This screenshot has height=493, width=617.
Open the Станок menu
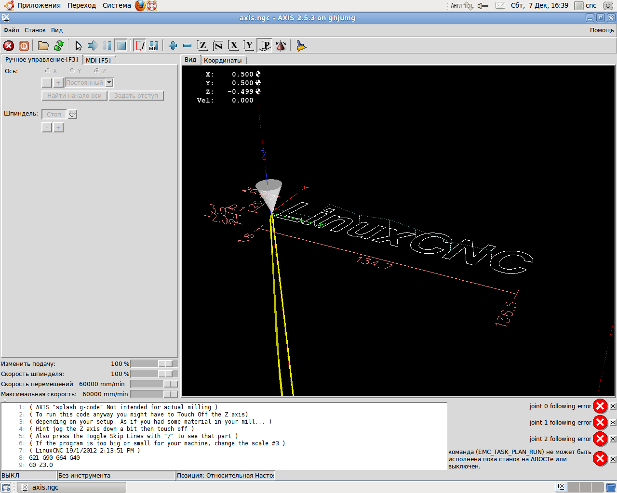[35, 30]
